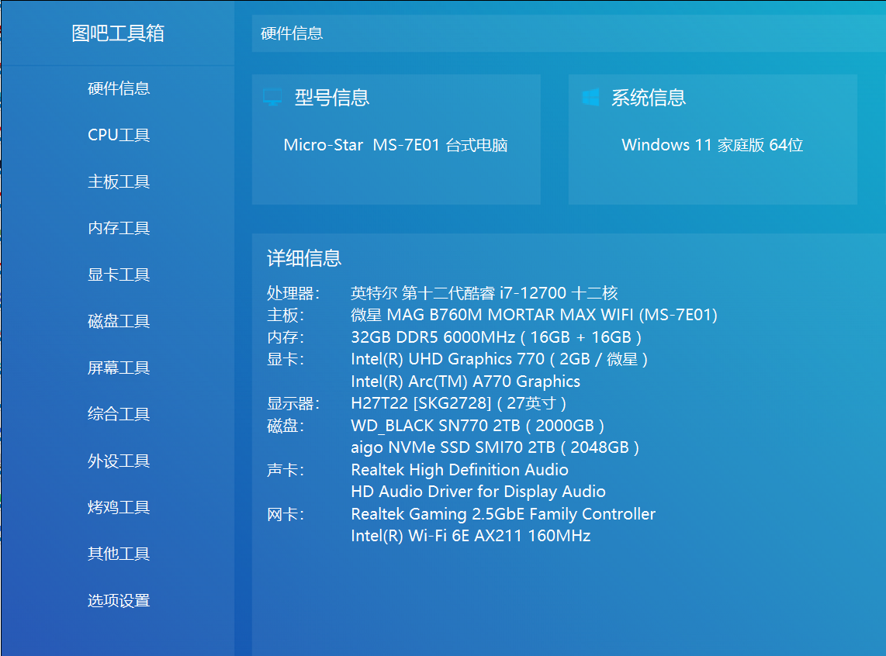Viewport: 886px width, 656px height.
Task: Click the MAG B760M MORTAR MAX WIFI line
Action: pos(534,315)
